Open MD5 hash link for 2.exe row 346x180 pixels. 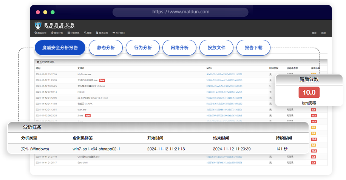(224, 115)
